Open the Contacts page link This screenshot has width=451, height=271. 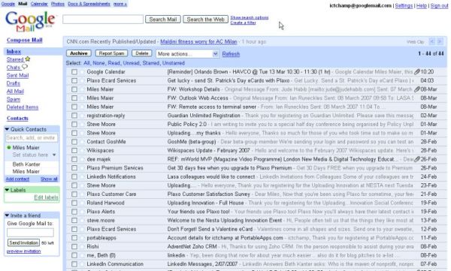[x=17, y=119]
